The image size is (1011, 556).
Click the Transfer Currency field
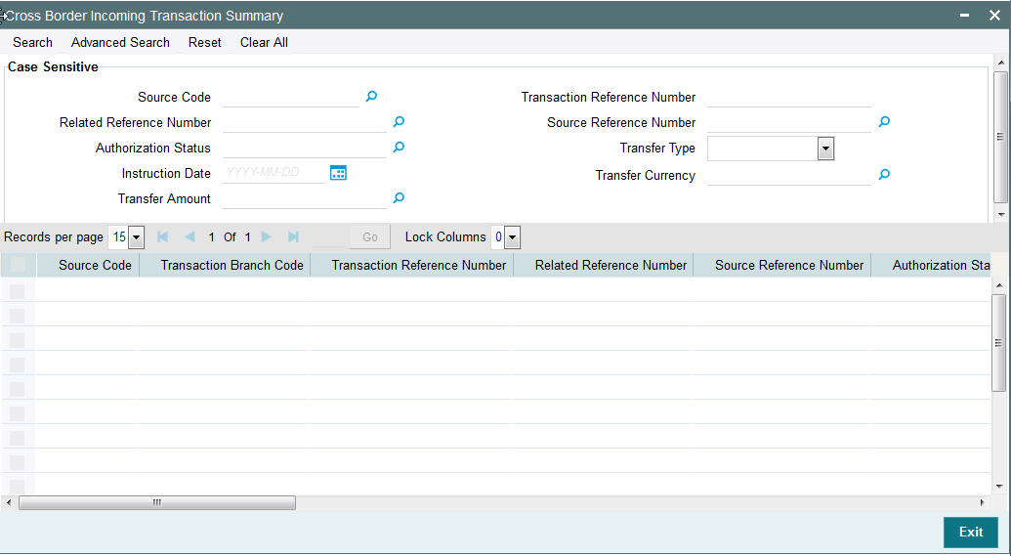click(x=789, y=176)
